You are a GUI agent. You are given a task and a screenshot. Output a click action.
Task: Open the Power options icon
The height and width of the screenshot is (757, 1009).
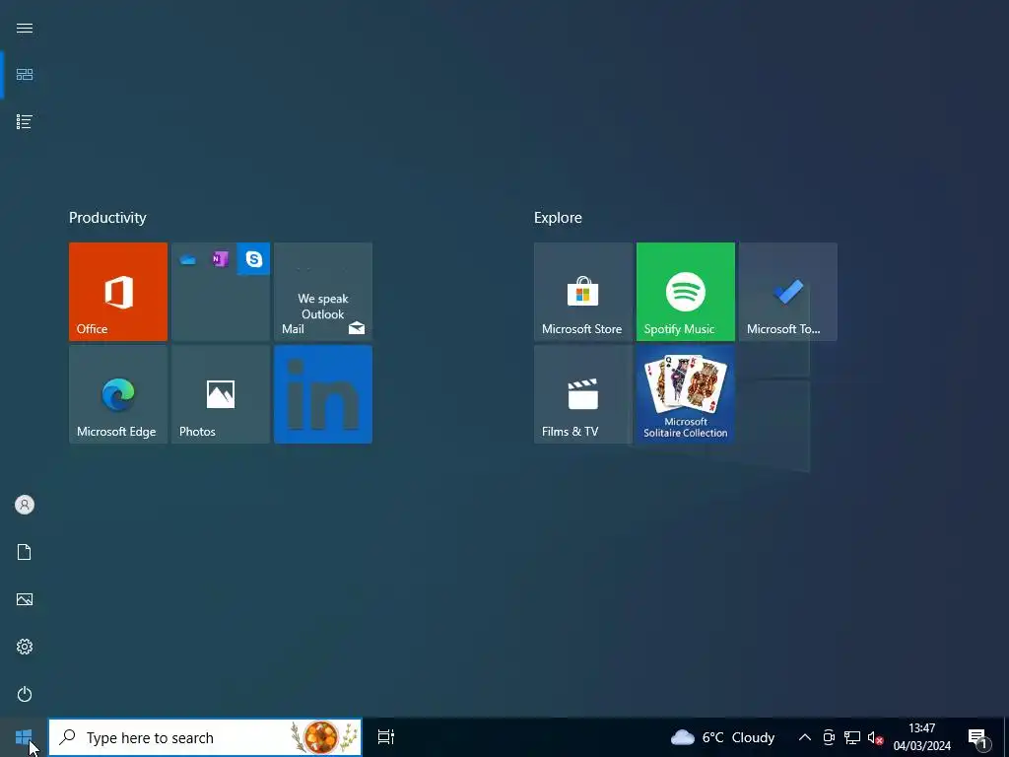(x=25, y=694)
